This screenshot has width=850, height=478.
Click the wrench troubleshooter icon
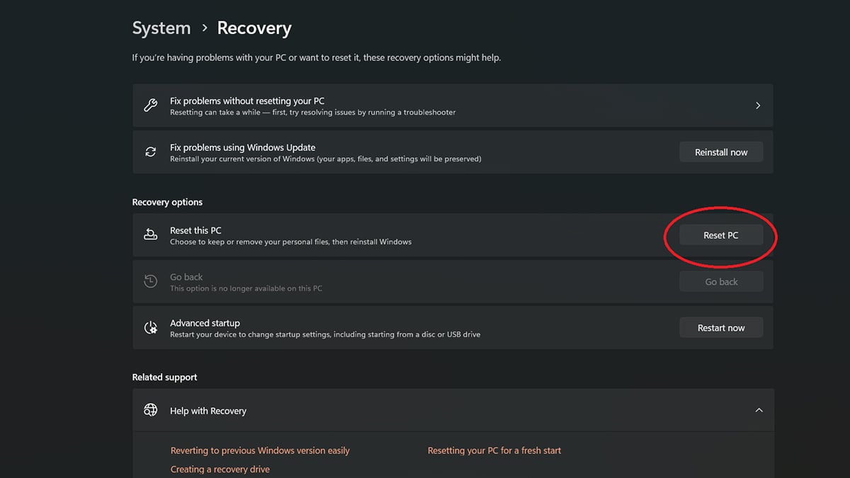click(x=150, y=106)
